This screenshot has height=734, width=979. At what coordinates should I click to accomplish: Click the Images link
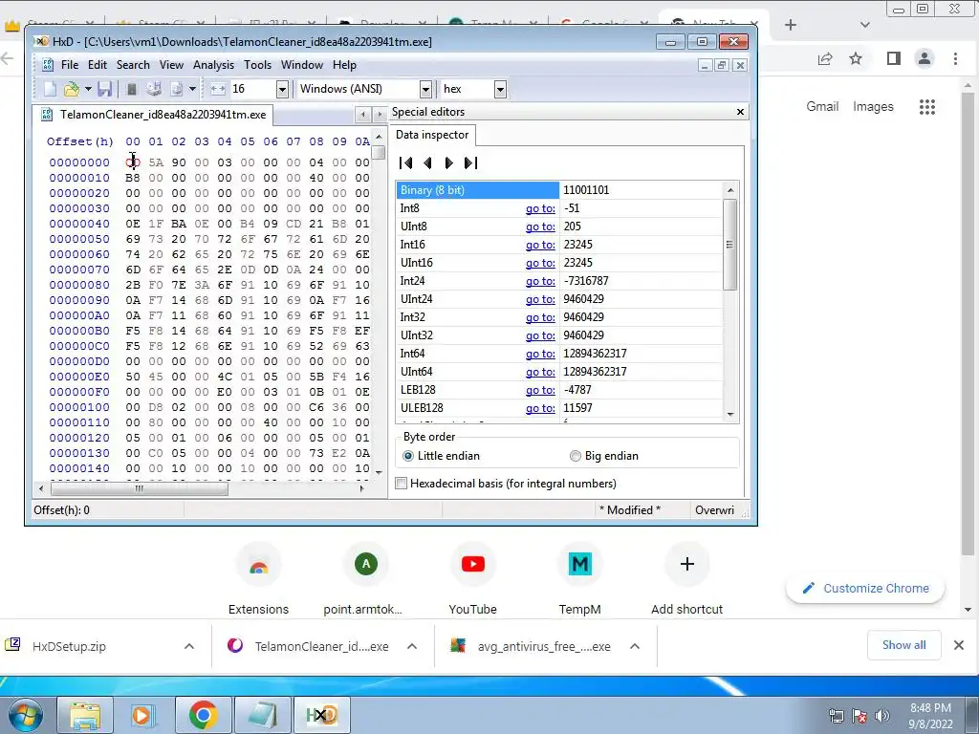[873, 107]
